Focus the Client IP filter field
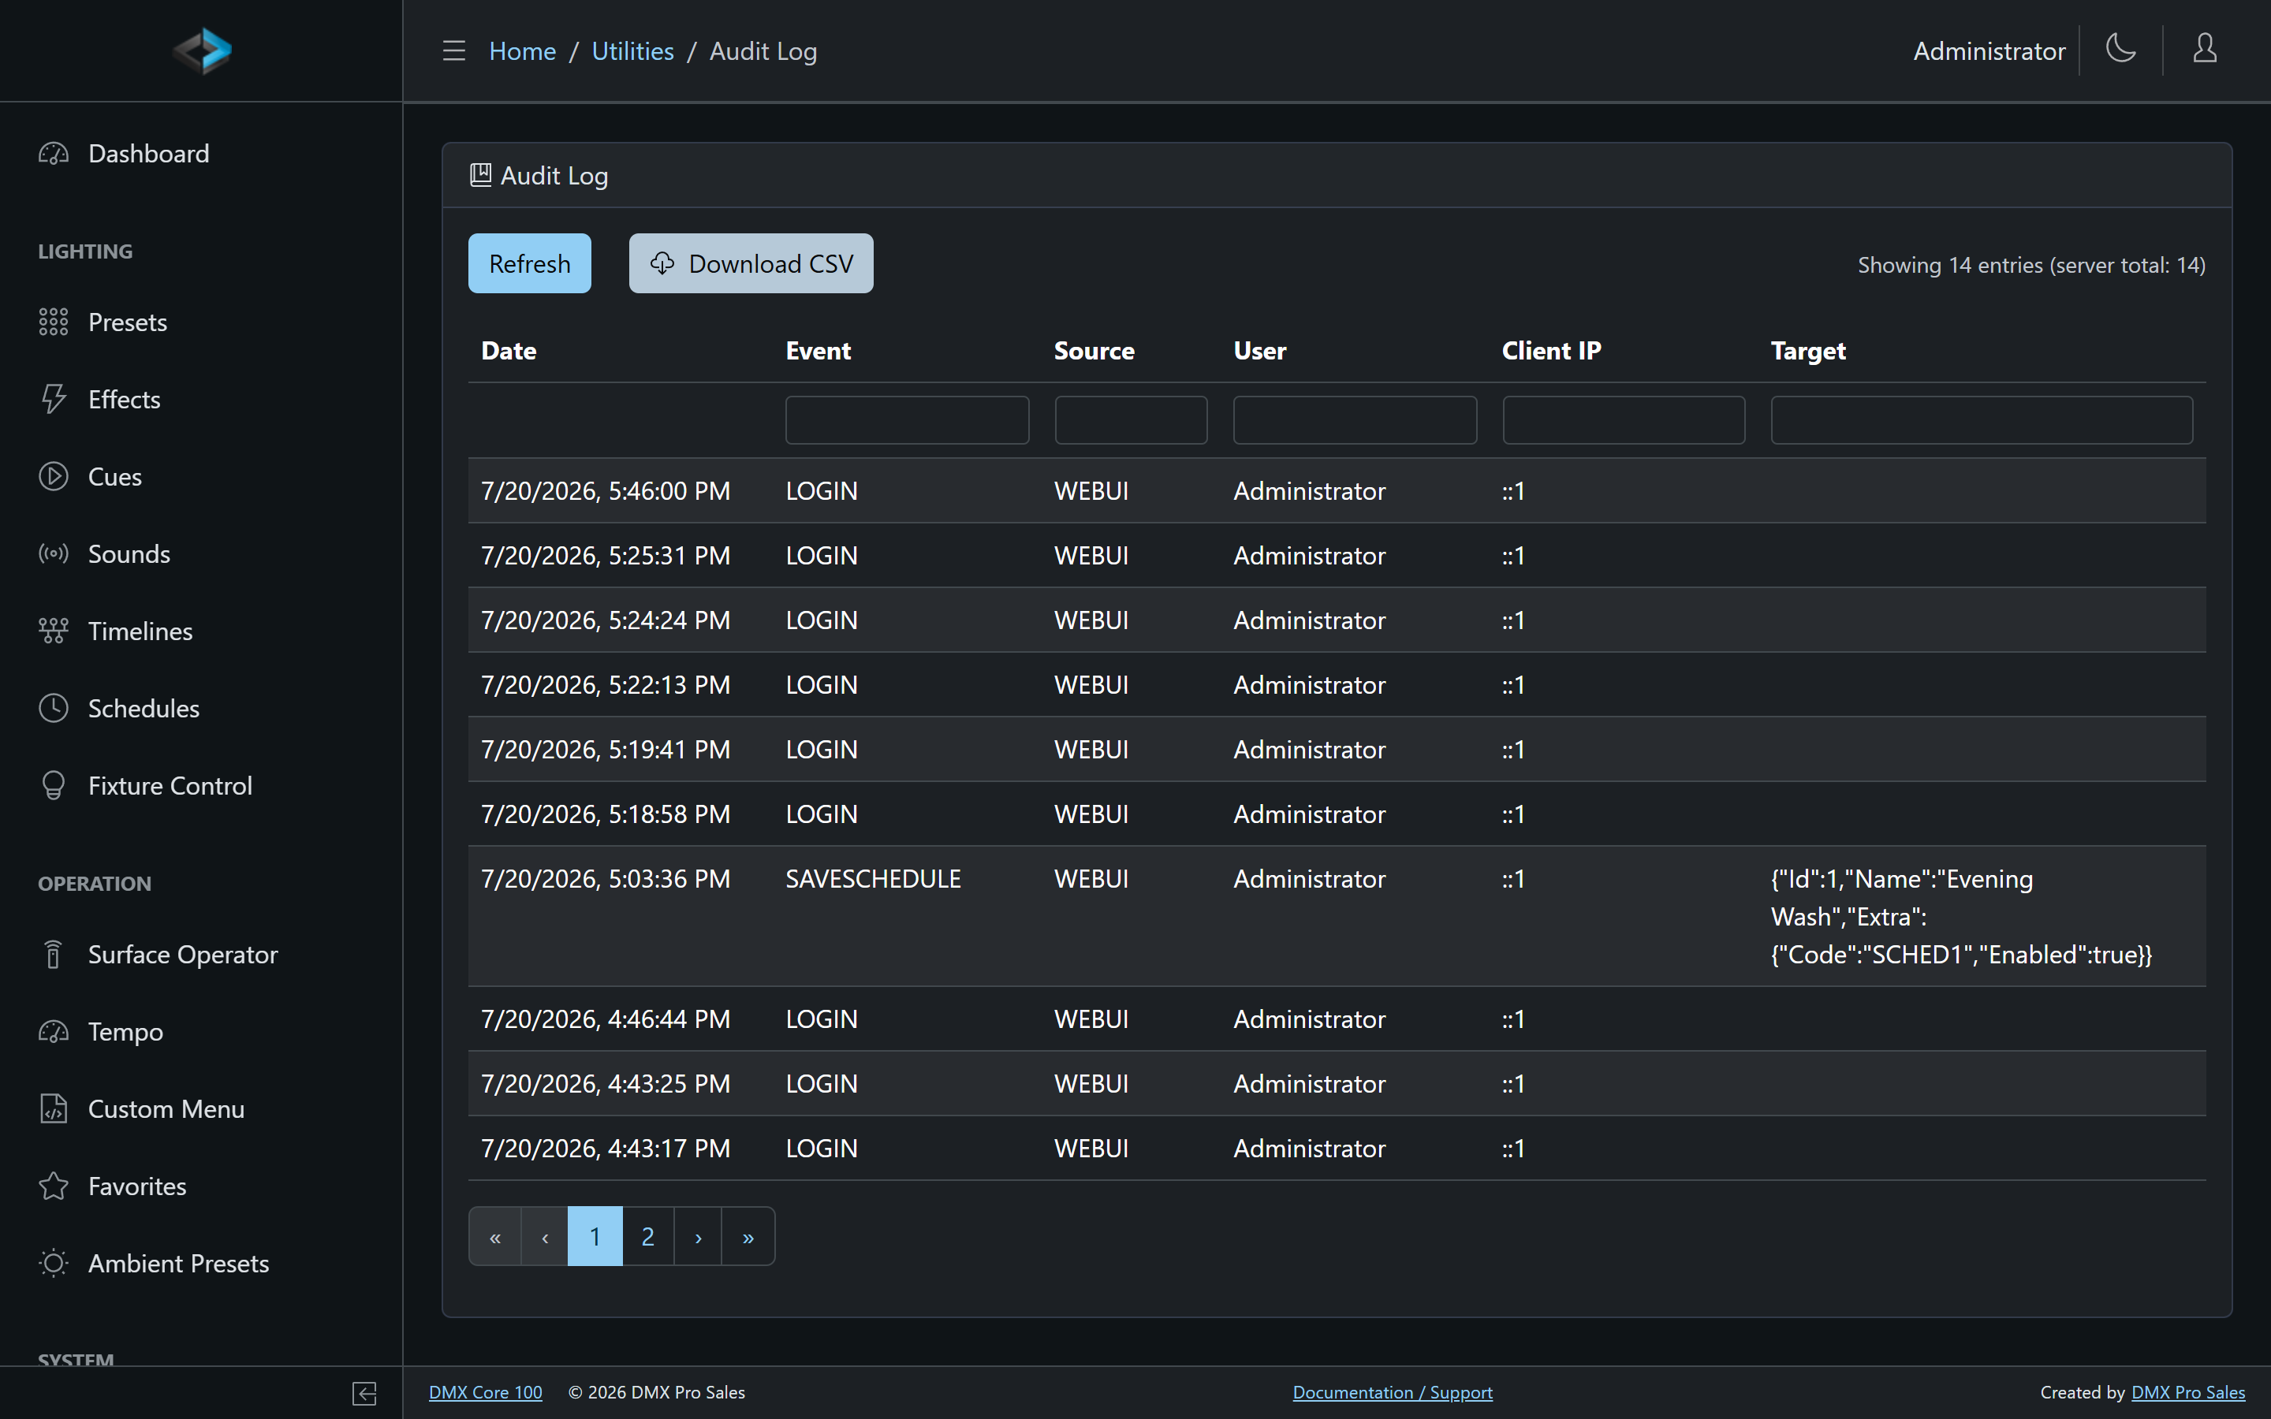Screen dimensions: 2271x1419 click(1624, 419)
